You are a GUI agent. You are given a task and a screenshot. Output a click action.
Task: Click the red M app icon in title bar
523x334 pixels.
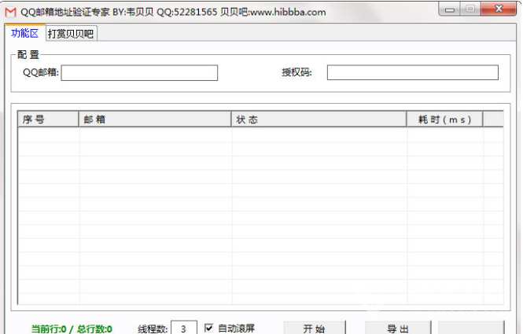[11, 13]
